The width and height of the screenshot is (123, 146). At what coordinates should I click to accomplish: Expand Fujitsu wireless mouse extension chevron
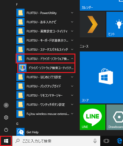[x=72, y=114]
